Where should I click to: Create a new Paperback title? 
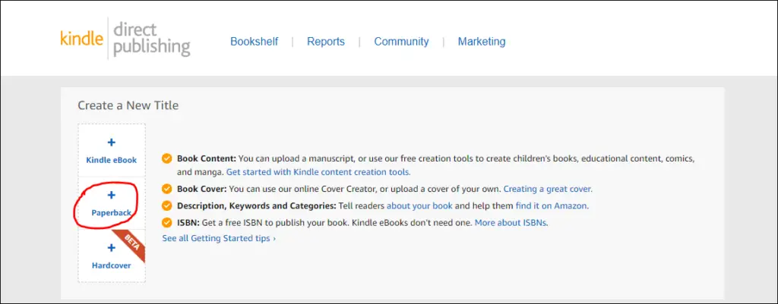point(112,203)
